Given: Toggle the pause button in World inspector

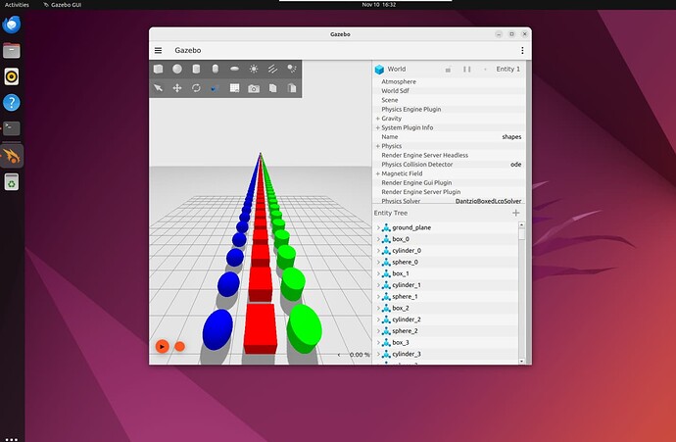Looking at the screenshot, I should [466, 70].
